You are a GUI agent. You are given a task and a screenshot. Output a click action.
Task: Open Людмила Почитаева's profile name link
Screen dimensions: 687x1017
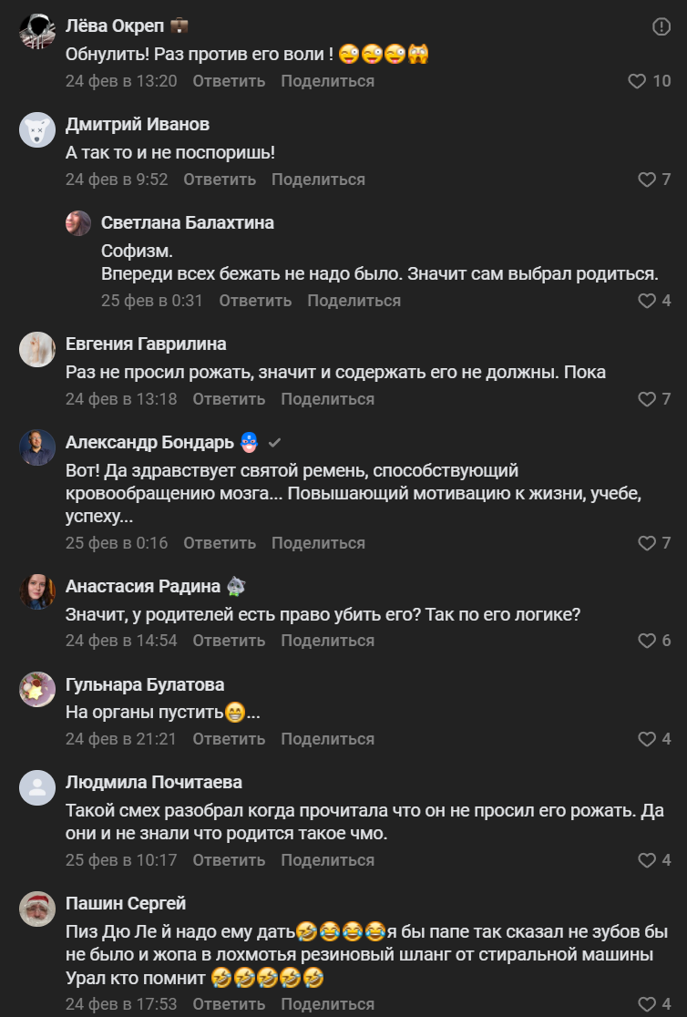(154, 783)
